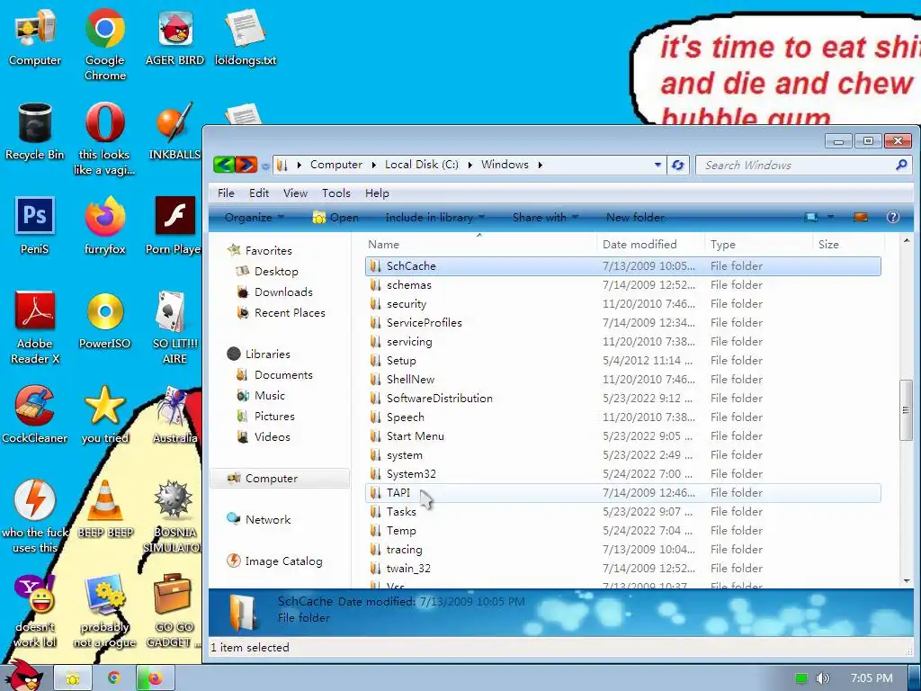The height and width of the screenshot is (691, 921).
Task: Select Downloads under Favorites
Action: click(x=283, y=292)
